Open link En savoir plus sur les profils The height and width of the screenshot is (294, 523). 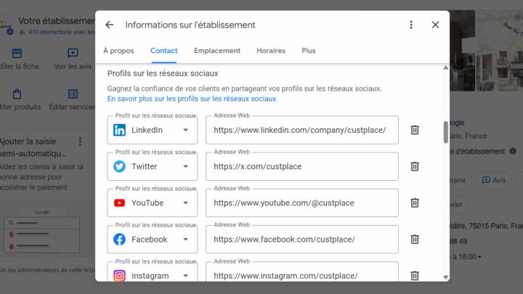tap(192, 99)
